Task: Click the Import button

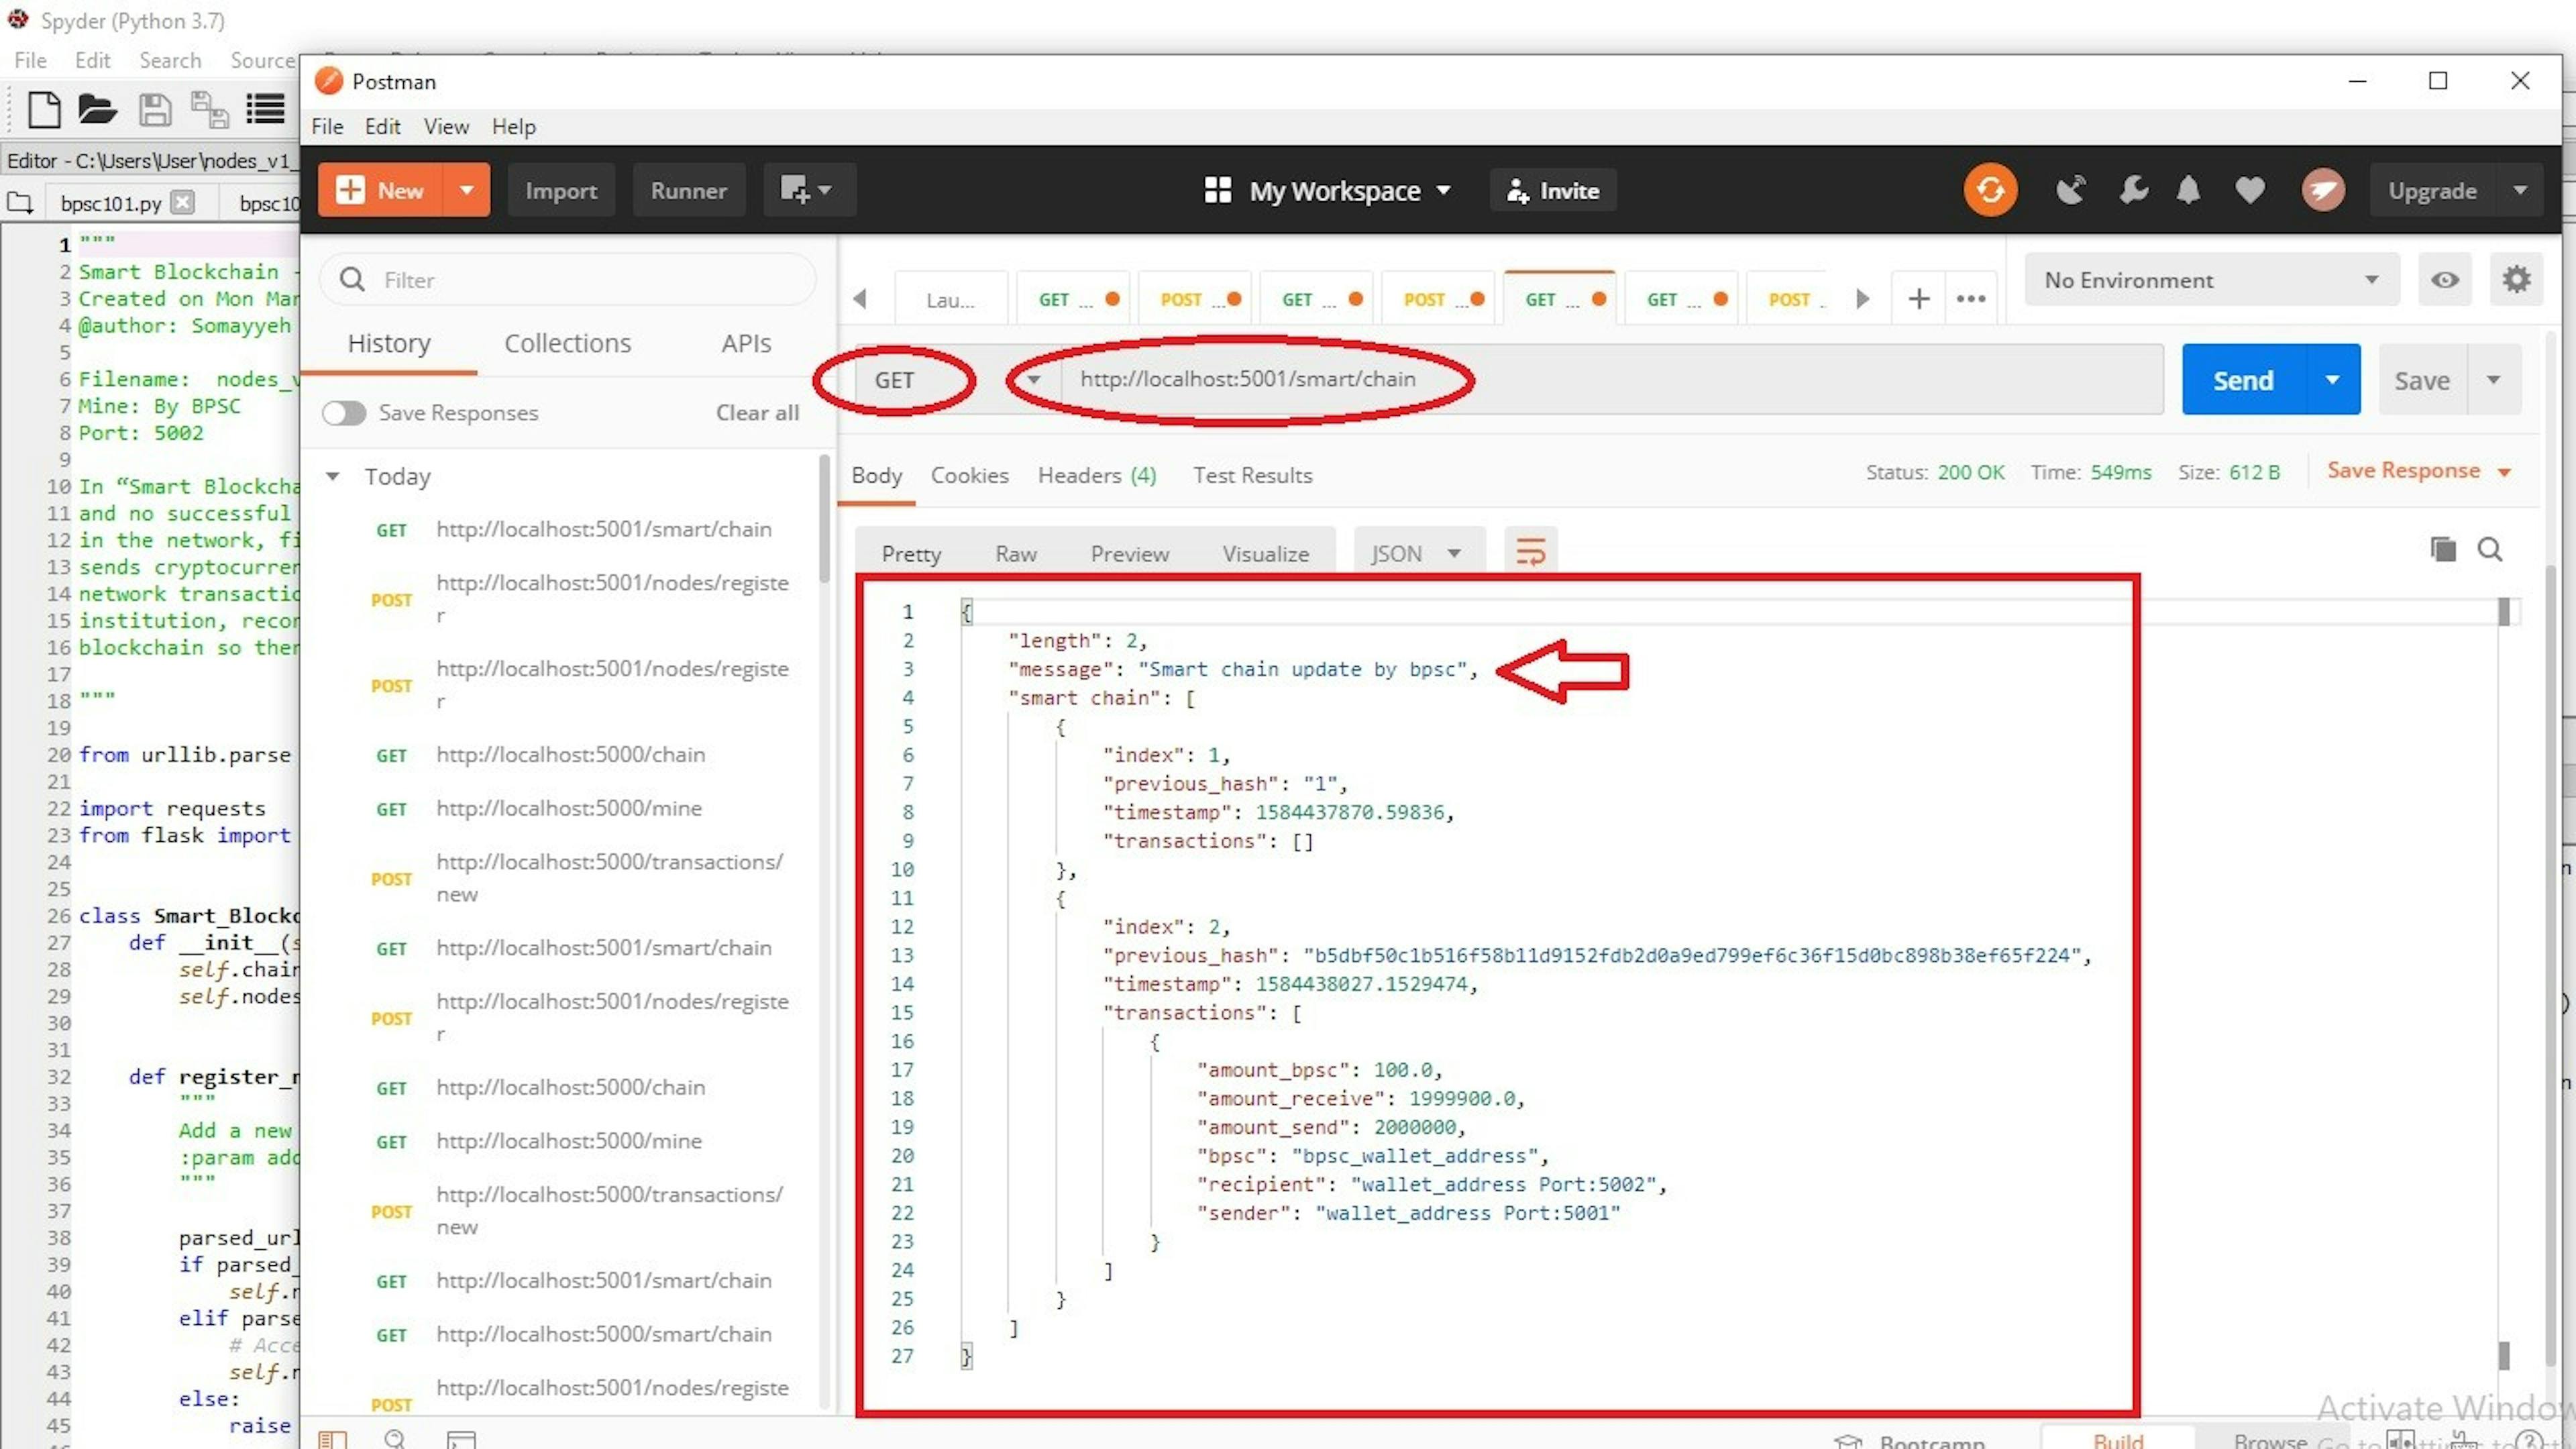Action: 561,190
